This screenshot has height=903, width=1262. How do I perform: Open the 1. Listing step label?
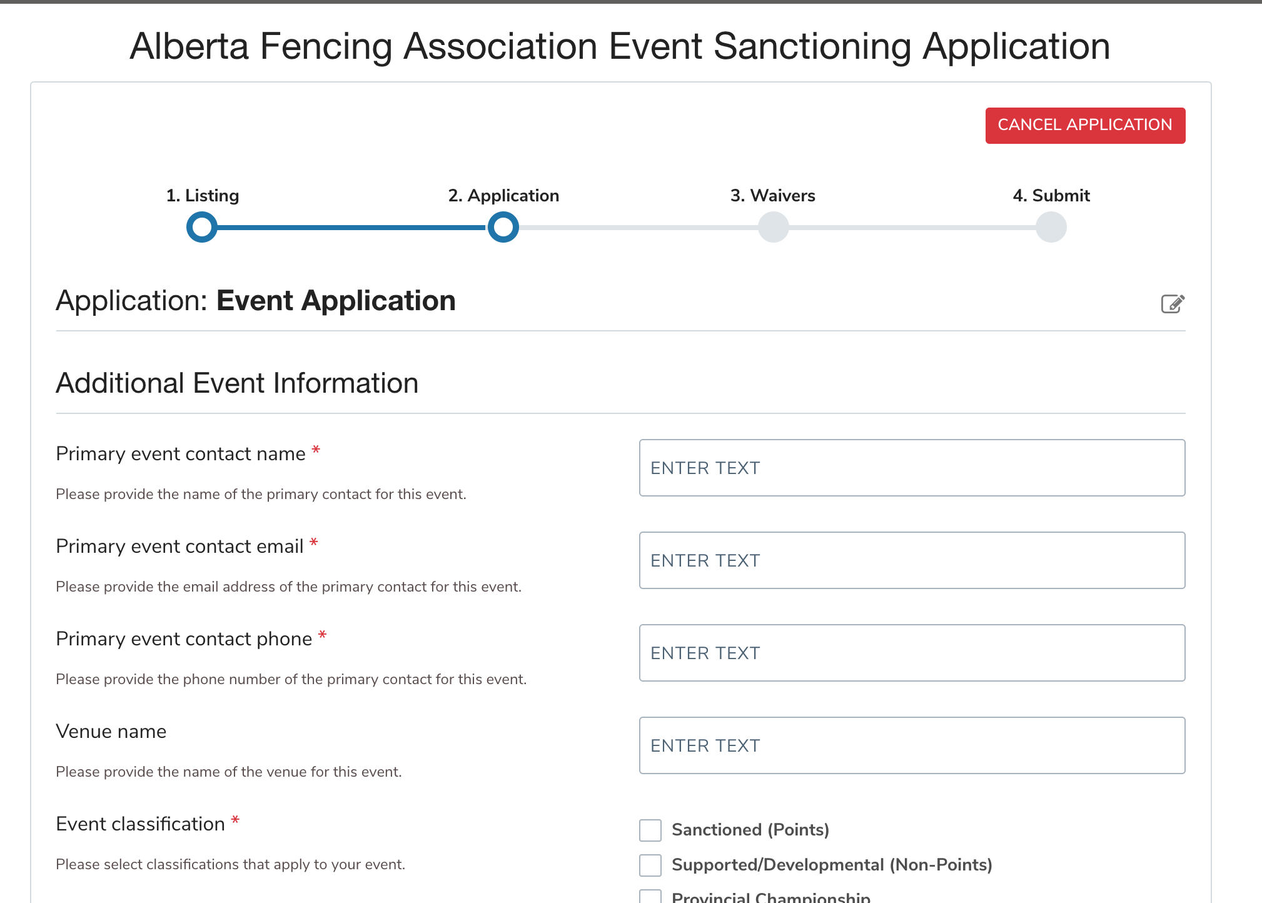click(203, 196)
